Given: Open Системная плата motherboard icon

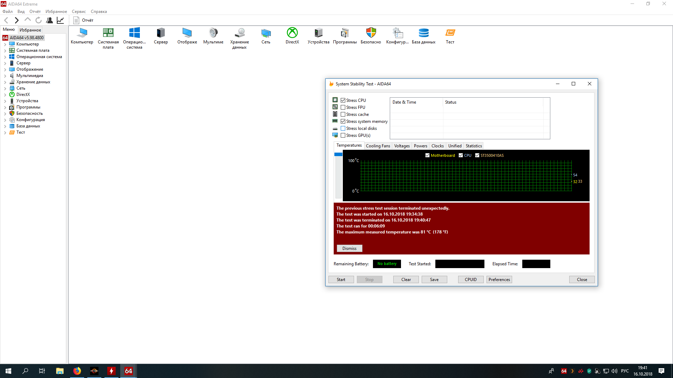Looking at the screenshot, I should [108, 33].
